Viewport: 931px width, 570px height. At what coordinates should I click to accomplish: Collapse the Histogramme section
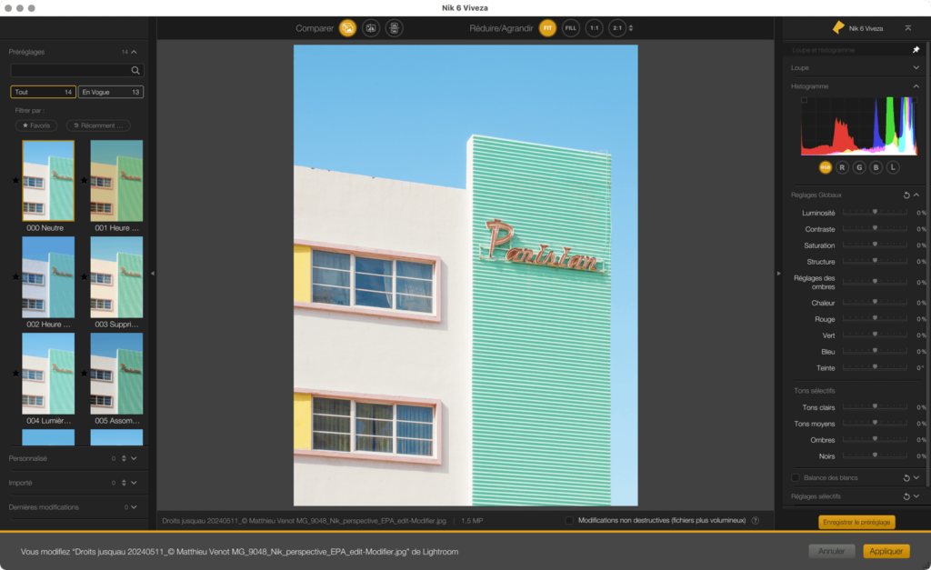(x=916, y=86)
